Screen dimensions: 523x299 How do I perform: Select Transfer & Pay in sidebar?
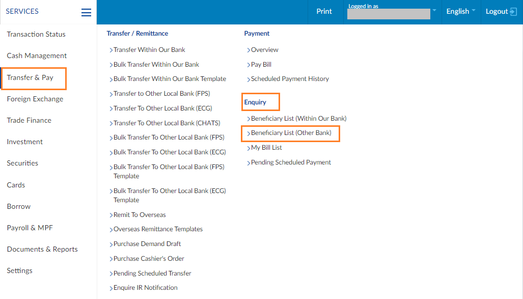30,77
